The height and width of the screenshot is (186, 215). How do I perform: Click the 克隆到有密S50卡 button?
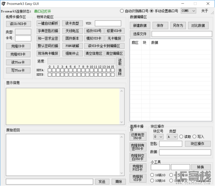click(x=138, y=147)
